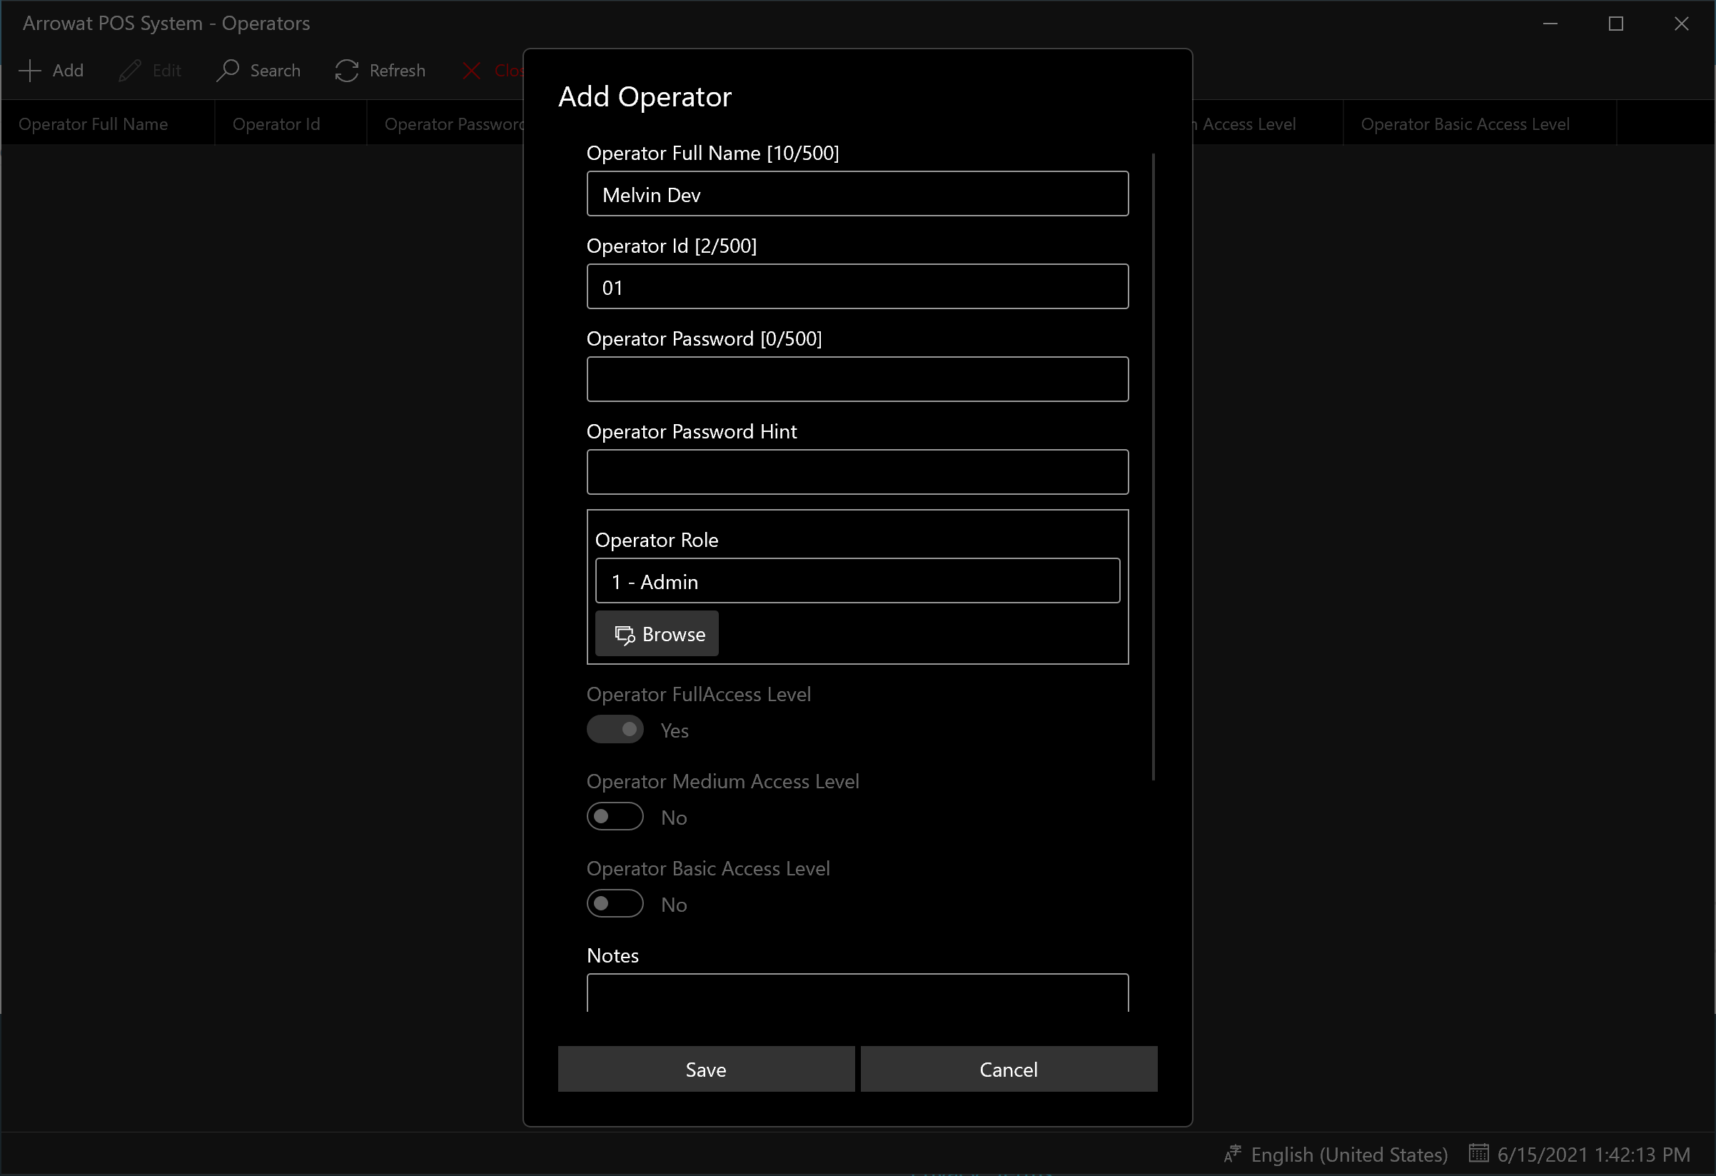The image size is (1716, 1176).
Task: Click the language icon in status bar
Action: 1232,1154
